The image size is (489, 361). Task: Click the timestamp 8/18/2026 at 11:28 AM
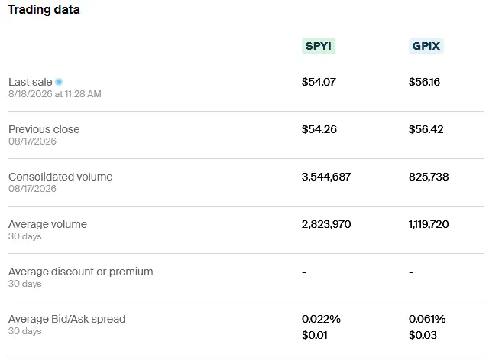coord(55,94)
